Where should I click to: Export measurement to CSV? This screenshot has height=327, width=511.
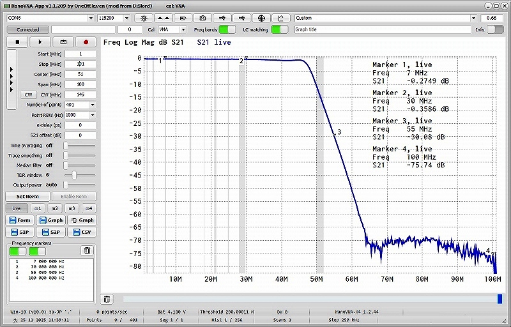83,232
